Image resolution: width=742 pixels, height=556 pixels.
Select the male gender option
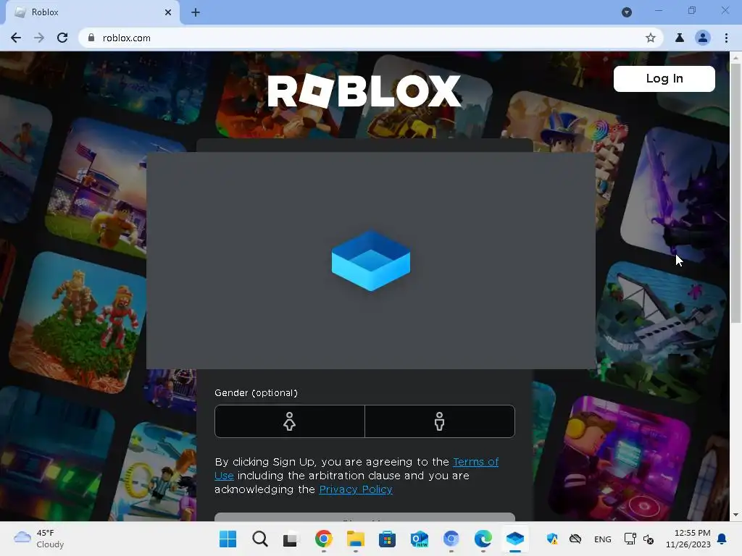click(x=440, y=421)
